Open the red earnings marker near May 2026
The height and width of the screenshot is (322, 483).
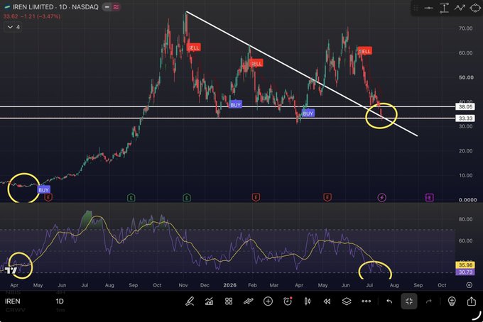click(x=327, y=197)
